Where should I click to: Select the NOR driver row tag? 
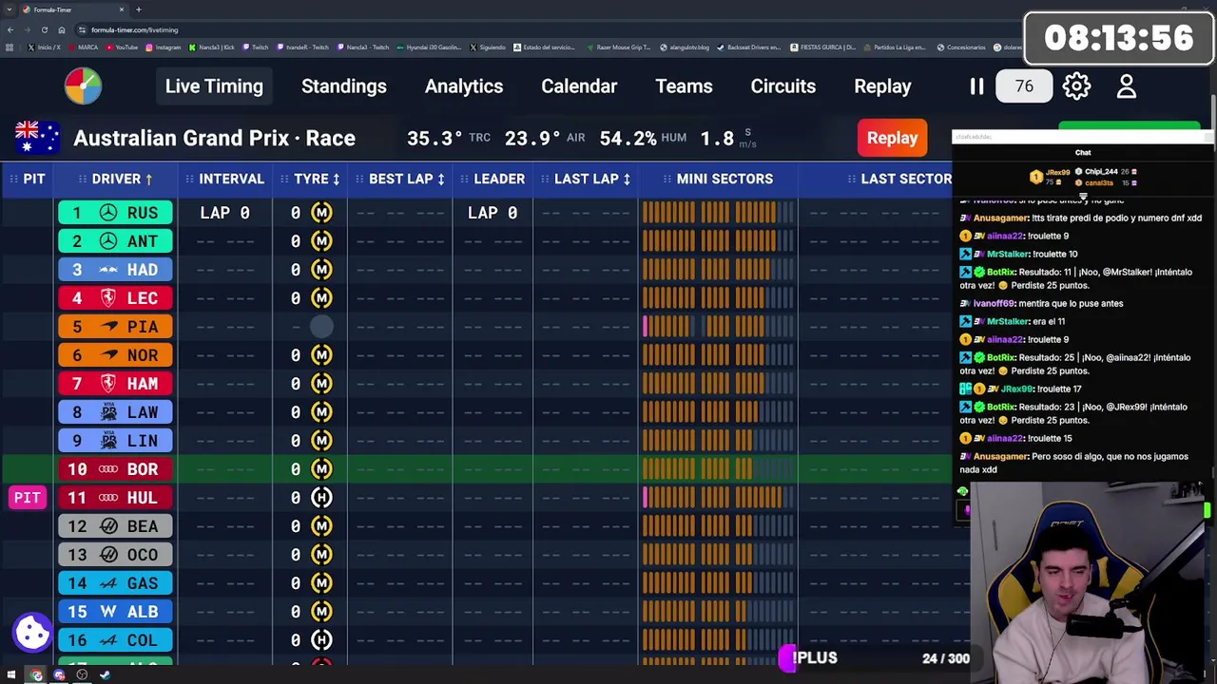pos(115,355)
